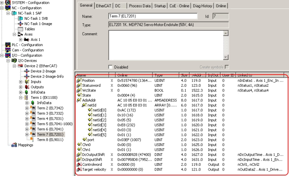Collapse the Term 1 (EK1100) node
Image resolution: width=289 pixels, height=176 pixels.
click(21, 98)
